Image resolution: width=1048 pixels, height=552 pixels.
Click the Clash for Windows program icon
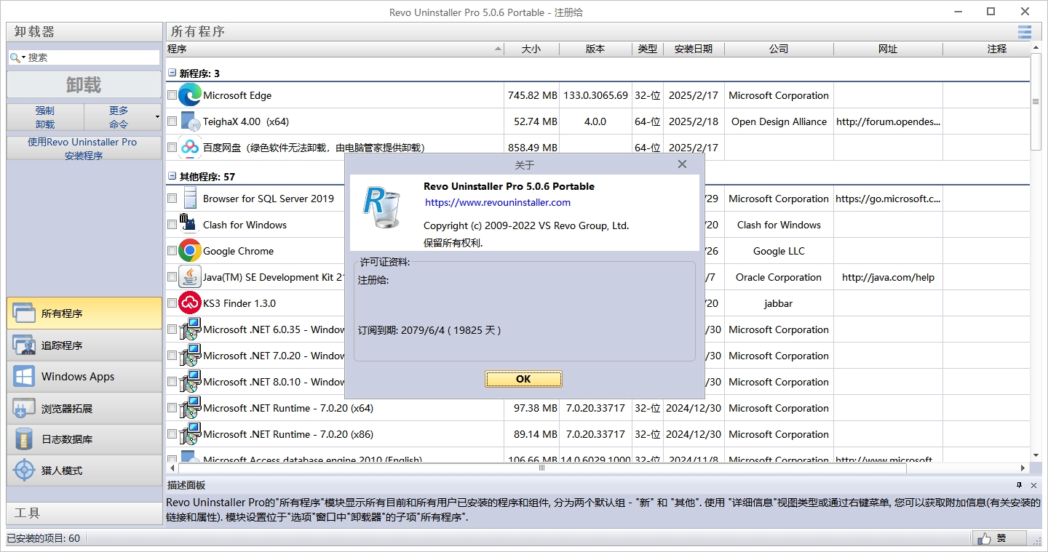coord(188,223)
